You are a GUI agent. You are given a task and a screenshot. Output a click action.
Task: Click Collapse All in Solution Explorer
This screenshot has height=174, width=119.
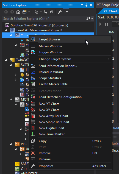(x=52, y=12)
